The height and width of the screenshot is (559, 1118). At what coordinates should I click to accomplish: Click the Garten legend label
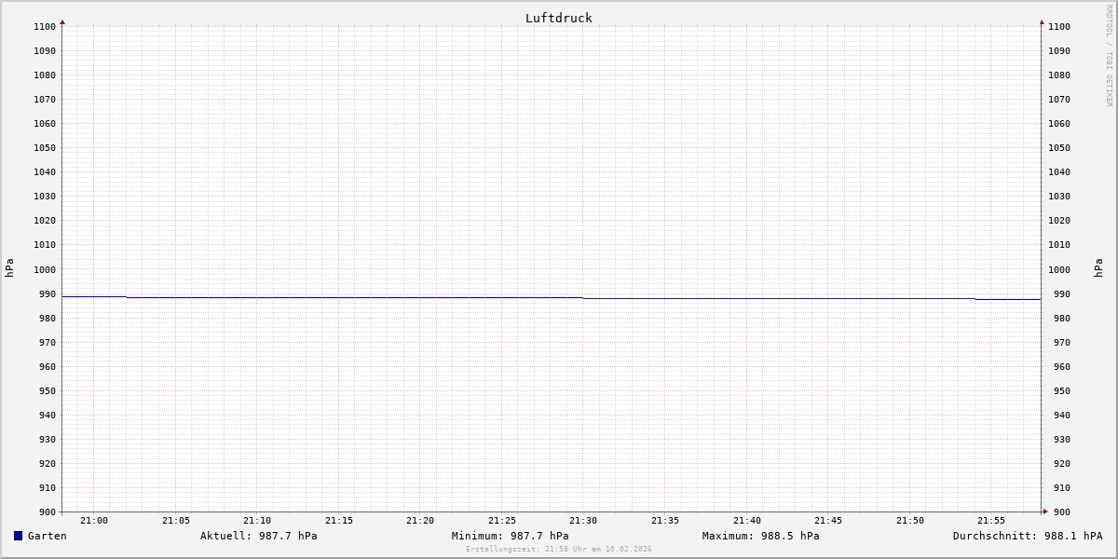click(x=47, y=536)
